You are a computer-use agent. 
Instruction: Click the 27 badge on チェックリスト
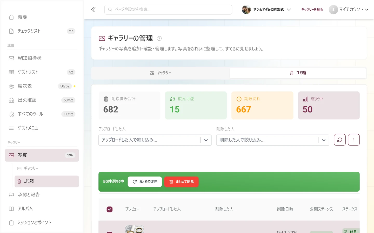click(x=71, y=31)
